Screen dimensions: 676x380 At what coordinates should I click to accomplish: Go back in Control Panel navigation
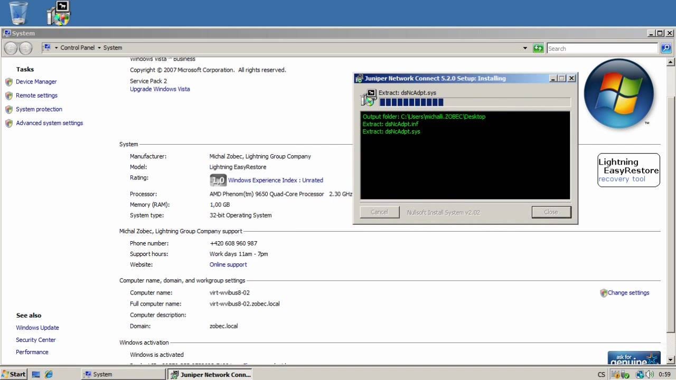(11, 48)
